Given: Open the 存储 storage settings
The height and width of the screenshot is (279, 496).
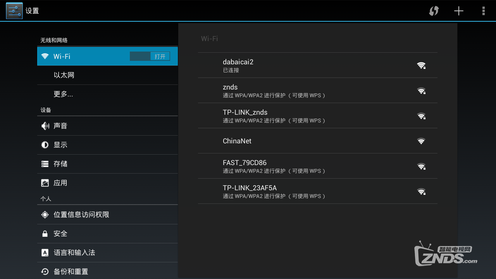Looking at the screenshot, I should pos(107,164).
